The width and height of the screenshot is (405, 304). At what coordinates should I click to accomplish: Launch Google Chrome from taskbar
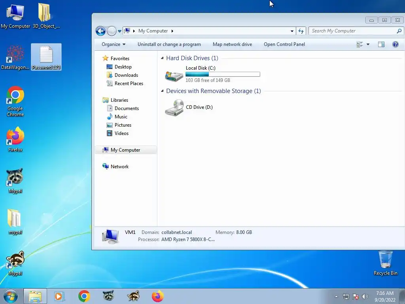(84, 296)
